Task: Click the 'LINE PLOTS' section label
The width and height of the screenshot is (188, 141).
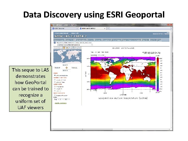Action: point(58,84)
